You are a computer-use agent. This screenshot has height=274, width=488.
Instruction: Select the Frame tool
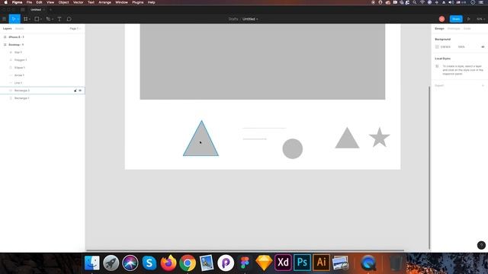click(x=25, y=19)
